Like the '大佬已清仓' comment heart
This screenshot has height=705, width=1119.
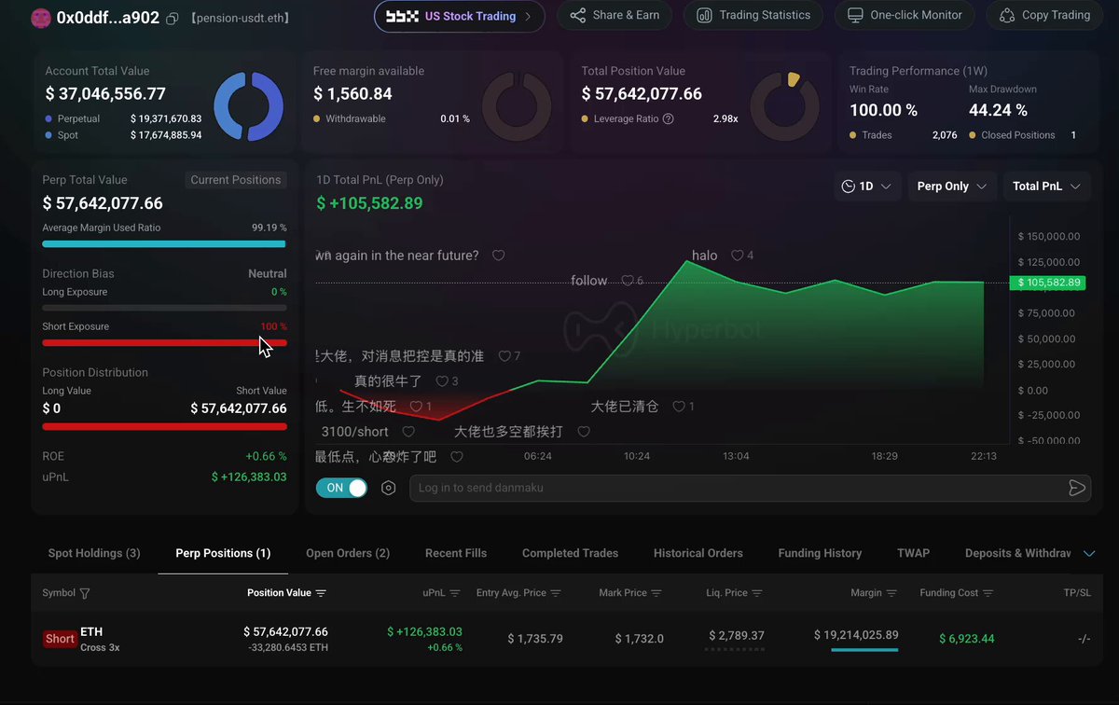point(679,407)
